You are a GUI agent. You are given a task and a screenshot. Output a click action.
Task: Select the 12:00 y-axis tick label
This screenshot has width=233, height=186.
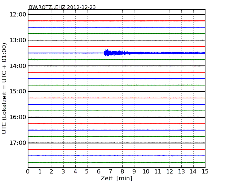tap(18, 15)
